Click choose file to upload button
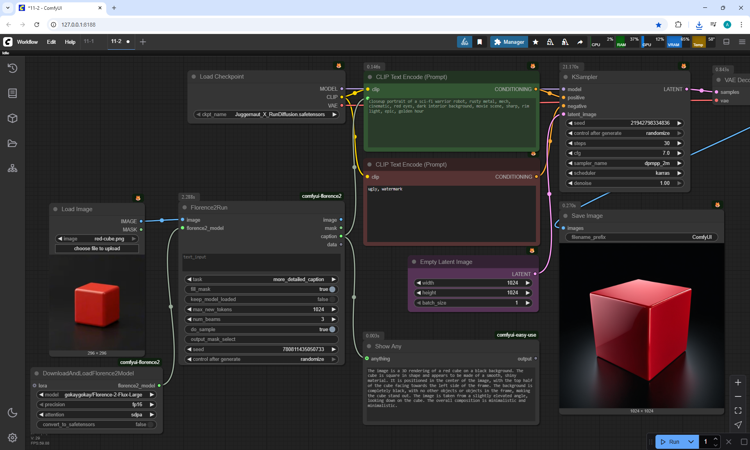 [x=97, y=249]
